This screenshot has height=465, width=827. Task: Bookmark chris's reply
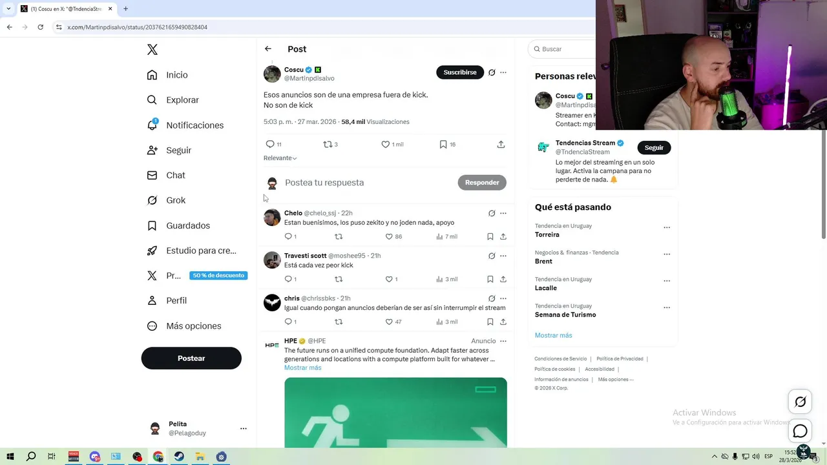[x=490, y=322]
